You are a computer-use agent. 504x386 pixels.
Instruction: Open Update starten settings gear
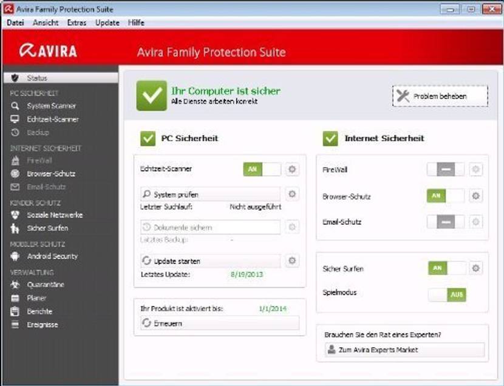point(292,261)
